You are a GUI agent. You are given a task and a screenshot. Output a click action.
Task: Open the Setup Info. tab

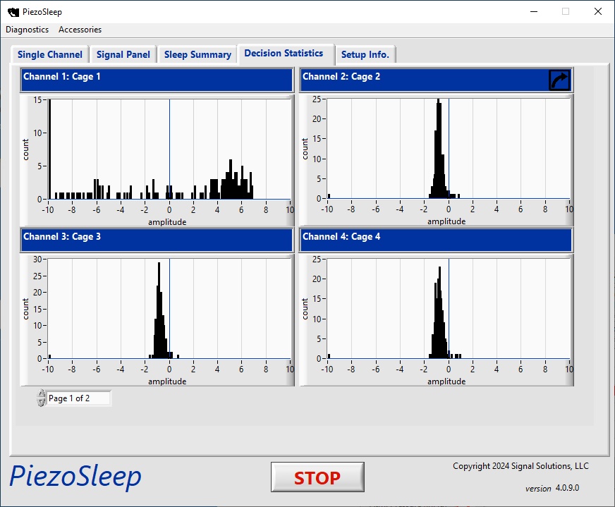tap(365, 54)
